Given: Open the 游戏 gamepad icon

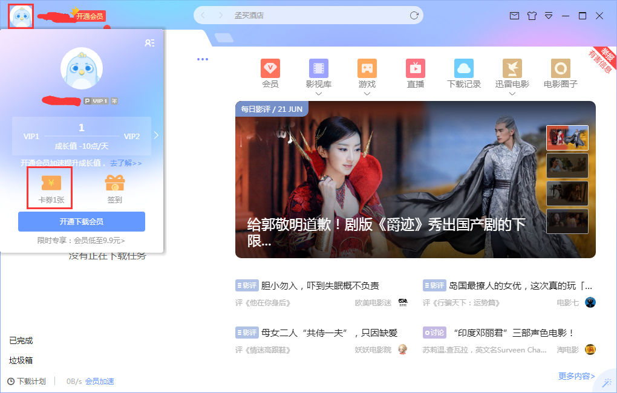Looking at the screenshot, I should tap(367, 68).
